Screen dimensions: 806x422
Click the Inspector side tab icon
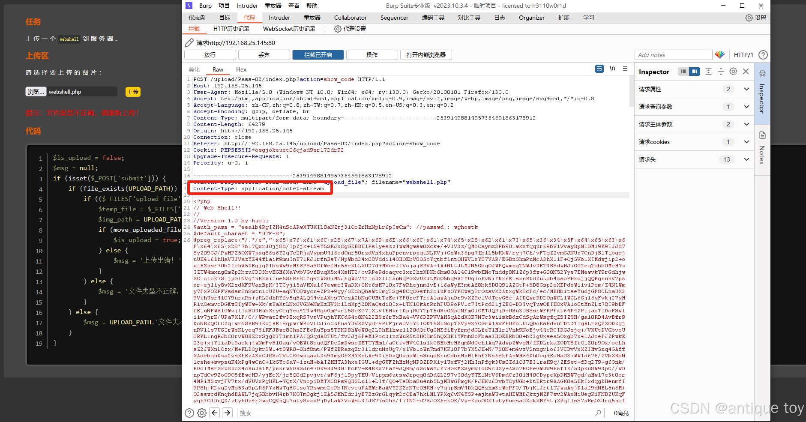pos(762,73)
